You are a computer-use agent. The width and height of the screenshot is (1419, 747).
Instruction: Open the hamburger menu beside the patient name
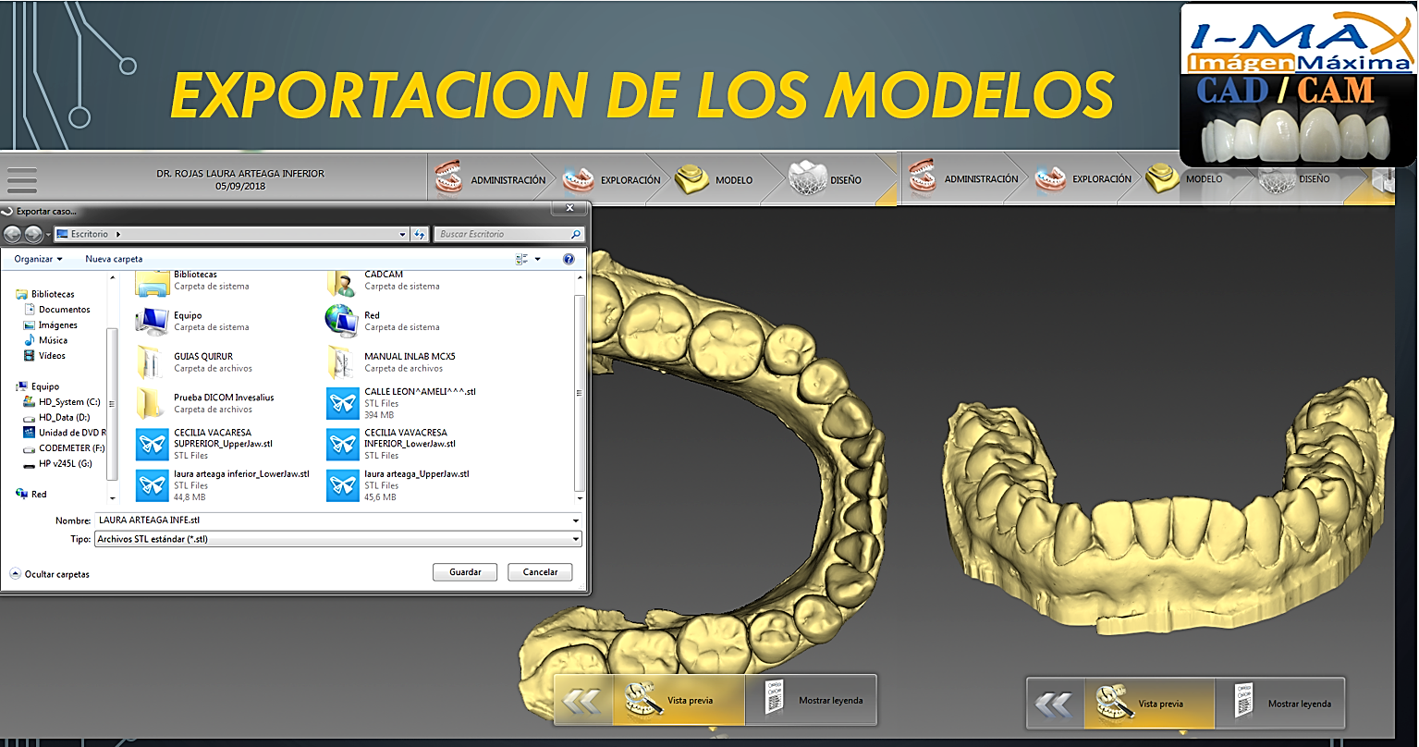coord(21,180)
